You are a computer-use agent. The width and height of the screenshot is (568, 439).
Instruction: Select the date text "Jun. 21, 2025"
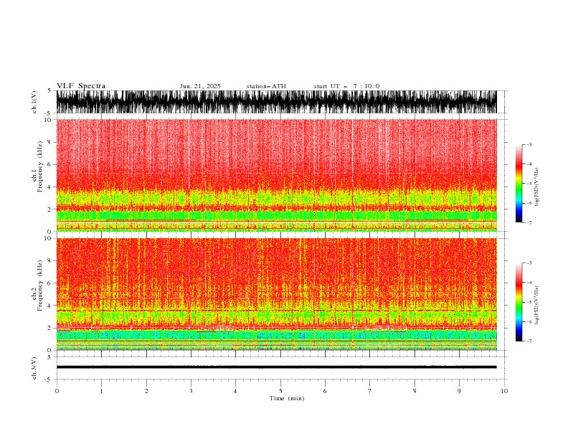(x=200, y=86)
